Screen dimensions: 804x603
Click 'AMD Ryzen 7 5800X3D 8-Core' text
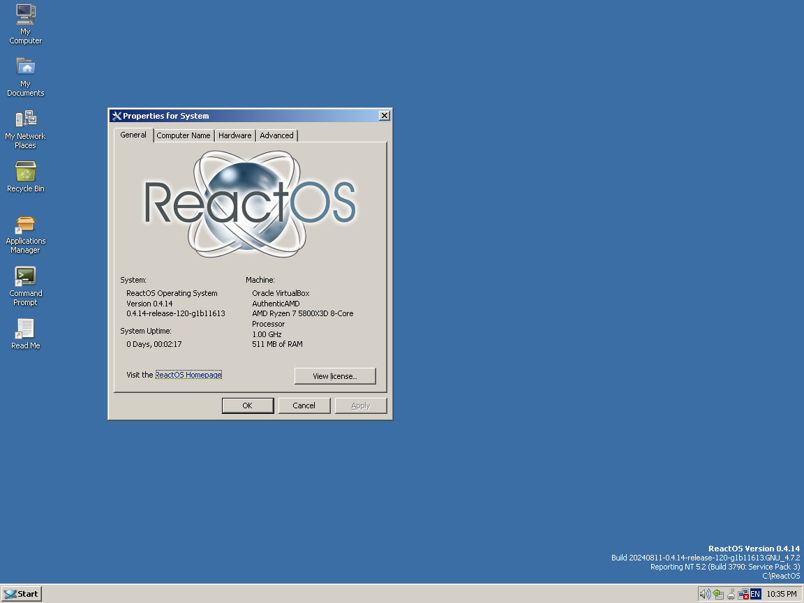pos(302,313)
